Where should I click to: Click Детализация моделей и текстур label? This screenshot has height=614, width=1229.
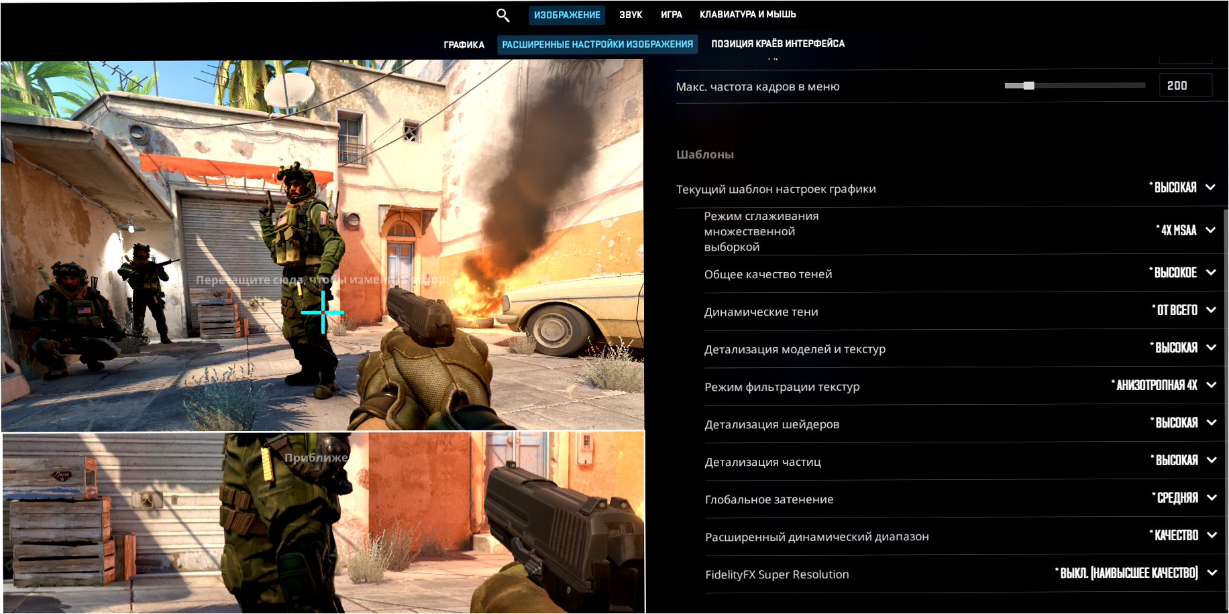click(x=795, y=349)
